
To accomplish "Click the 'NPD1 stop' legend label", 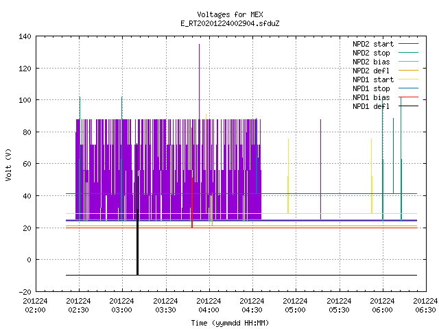I will tap(371, 88).
